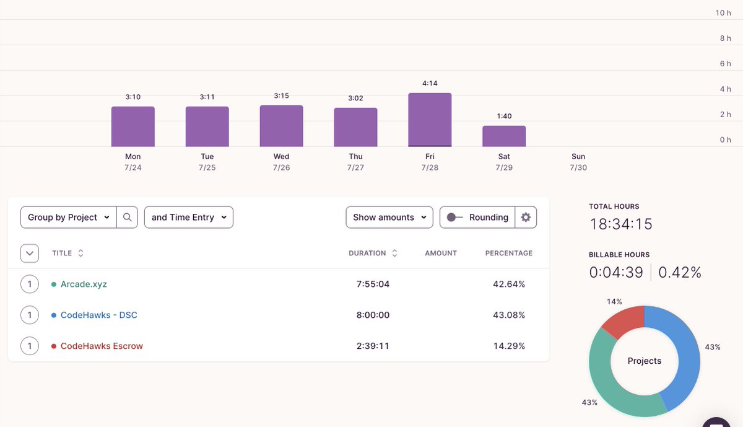This screenshot has width=743, height=427.
Task: Open the and Time Entry dropdown
Action: [189, 218]
